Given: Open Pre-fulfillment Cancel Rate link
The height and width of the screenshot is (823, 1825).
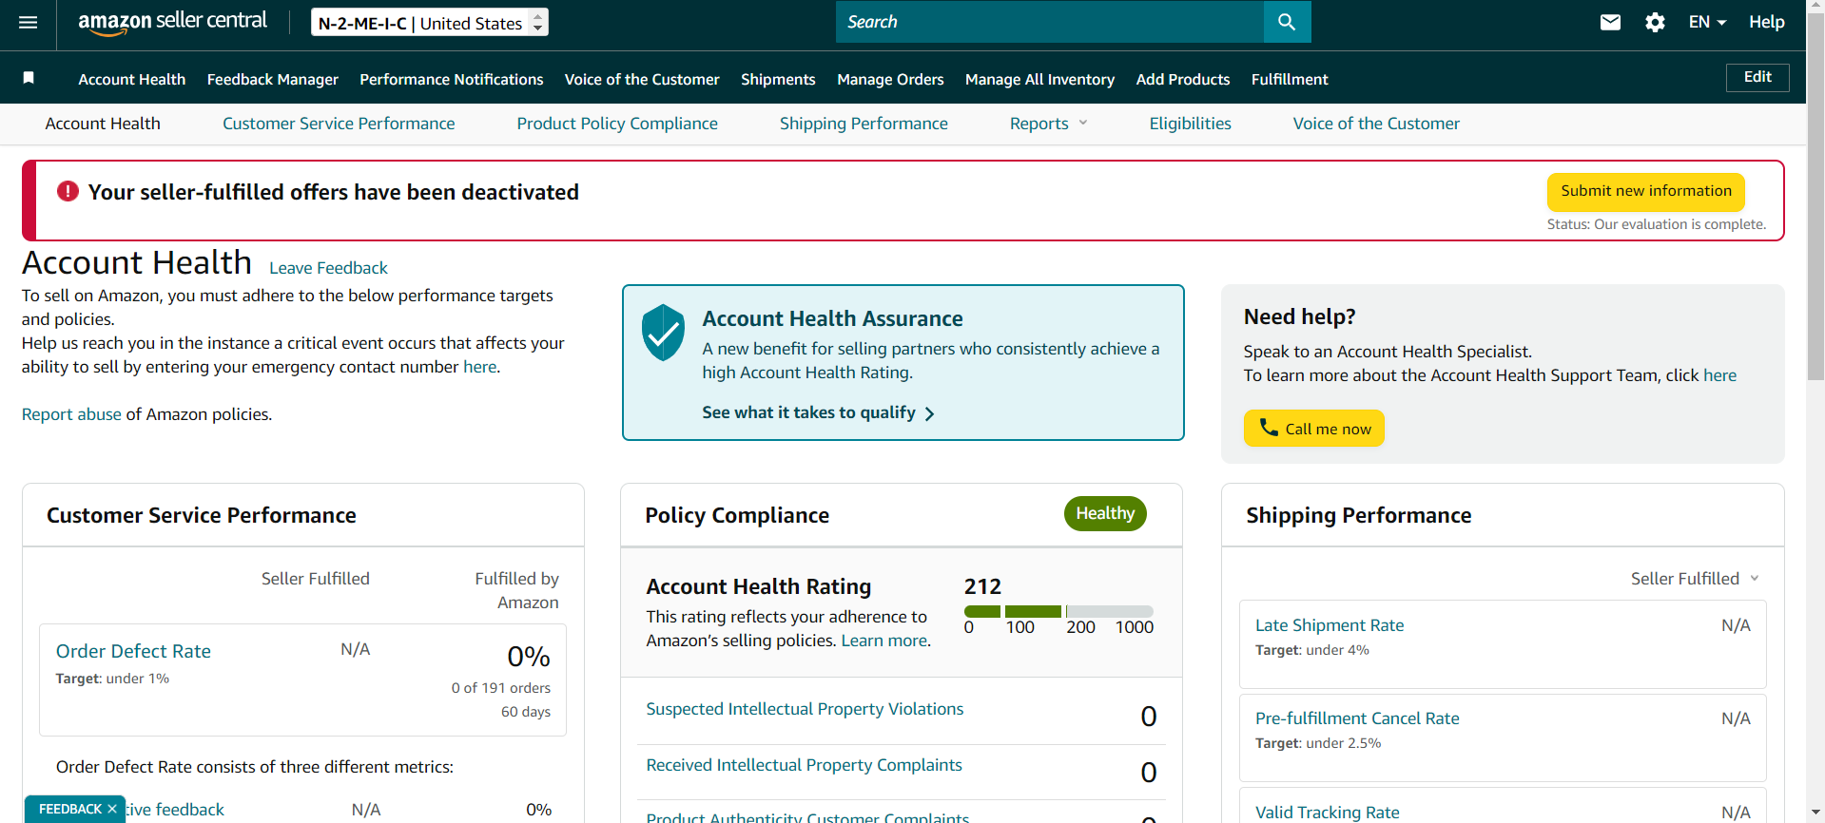Looking at the screenshot, I should [1357, 718].
